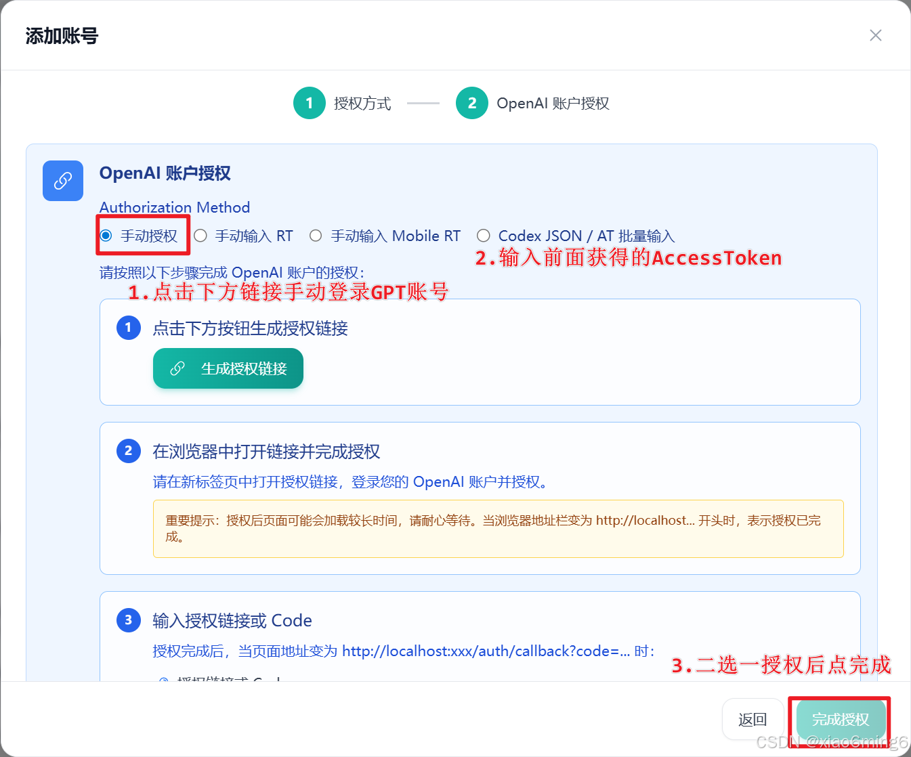Click the 授权方式 step label
The width and height of the screenshot is (911, 757).
(362, 104)
